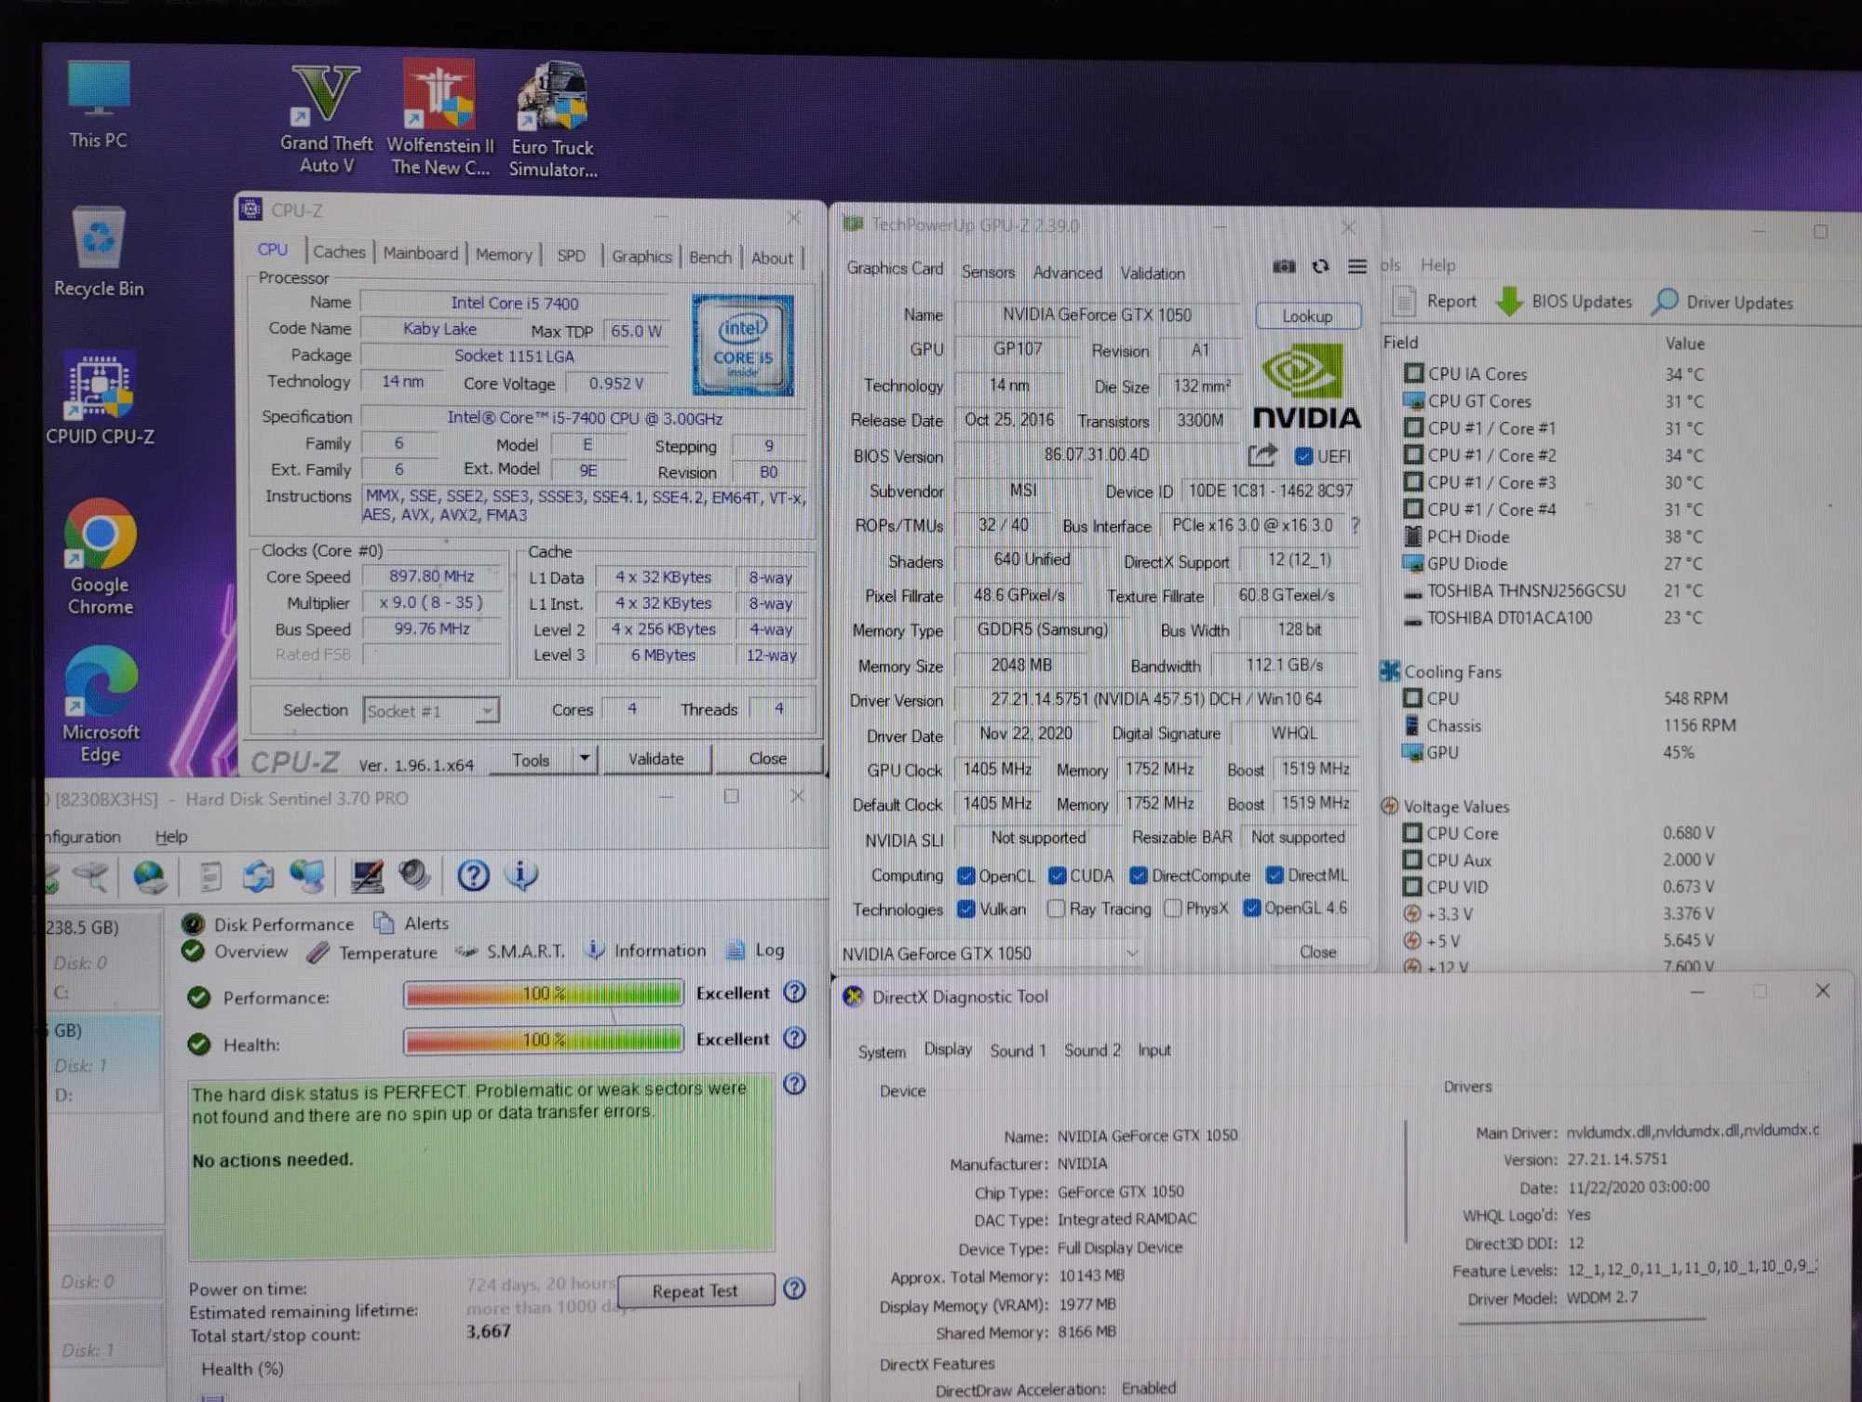This screenshot has width=1862, height=1402.
Task: Switch to the Caches tab in CPU-Z
Action: coord(339,252)
